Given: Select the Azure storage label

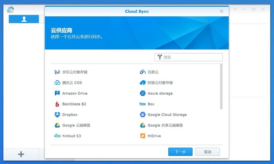Looking at the screenshot, I should 160,93.
